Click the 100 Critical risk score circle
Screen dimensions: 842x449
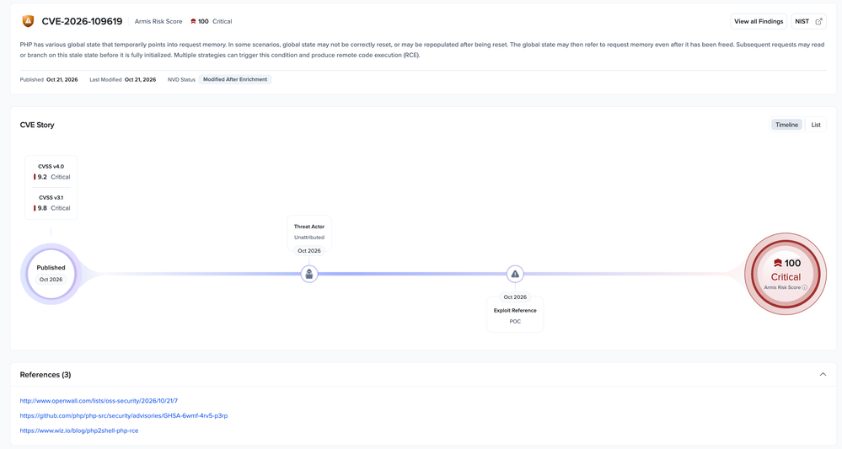[786, 274]
